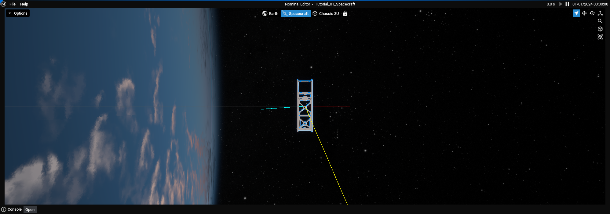Open the Console panel
This screenshot has width=610, height=214.
click(x=30, y=209)
